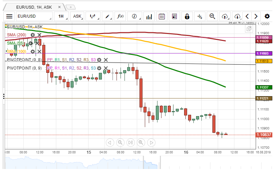Select the pencil drawing tool
Image resolution: width=274 pixels, height=171 pixels.
108,16
